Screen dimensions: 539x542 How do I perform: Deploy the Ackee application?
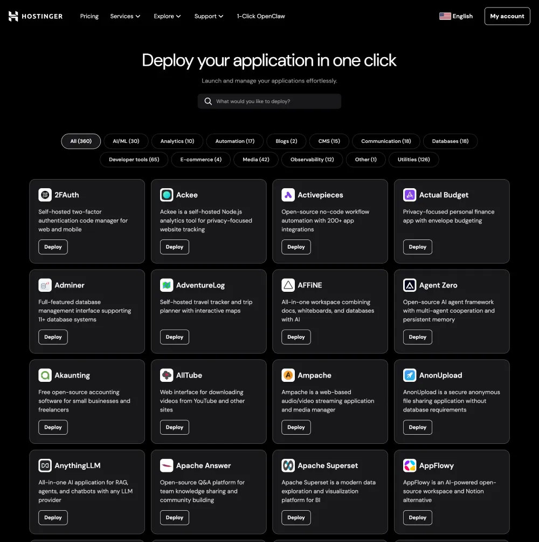pyautogui.click(x=175, y=247)
